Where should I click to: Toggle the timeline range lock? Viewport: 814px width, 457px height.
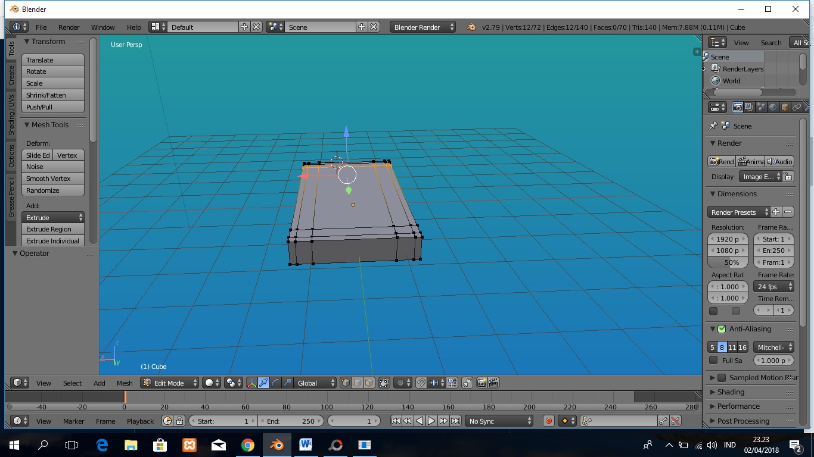179,421
